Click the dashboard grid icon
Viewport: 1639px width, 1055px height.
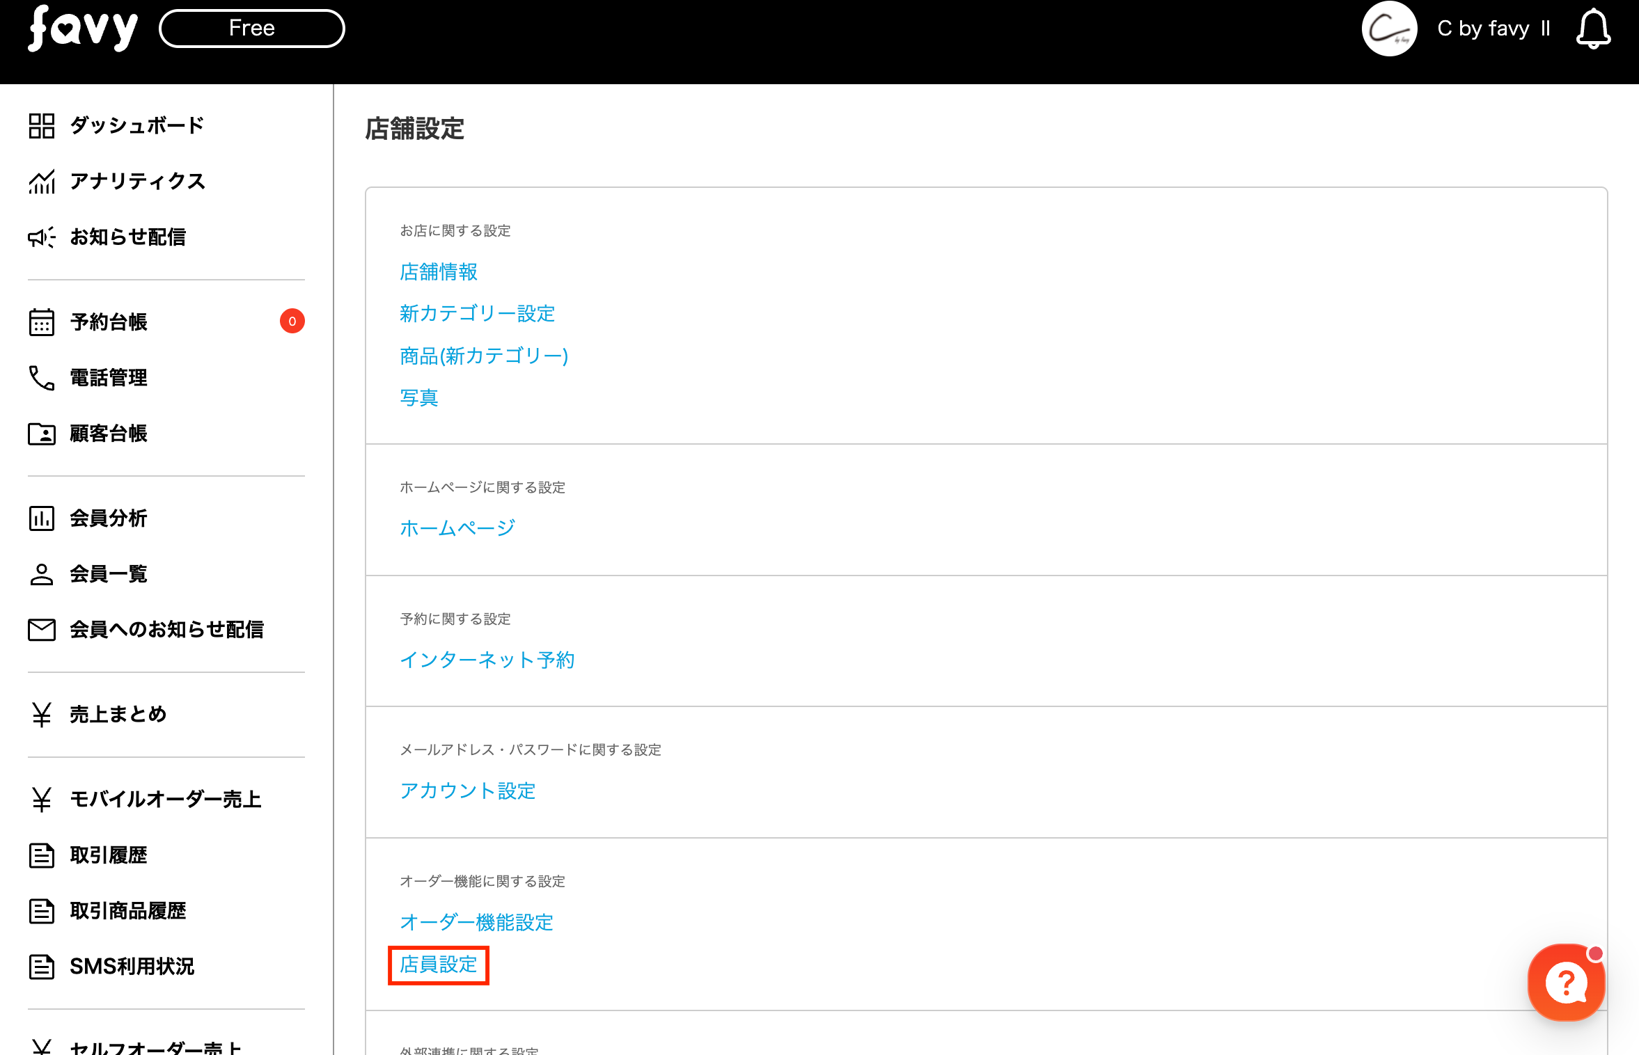point(42,126)
